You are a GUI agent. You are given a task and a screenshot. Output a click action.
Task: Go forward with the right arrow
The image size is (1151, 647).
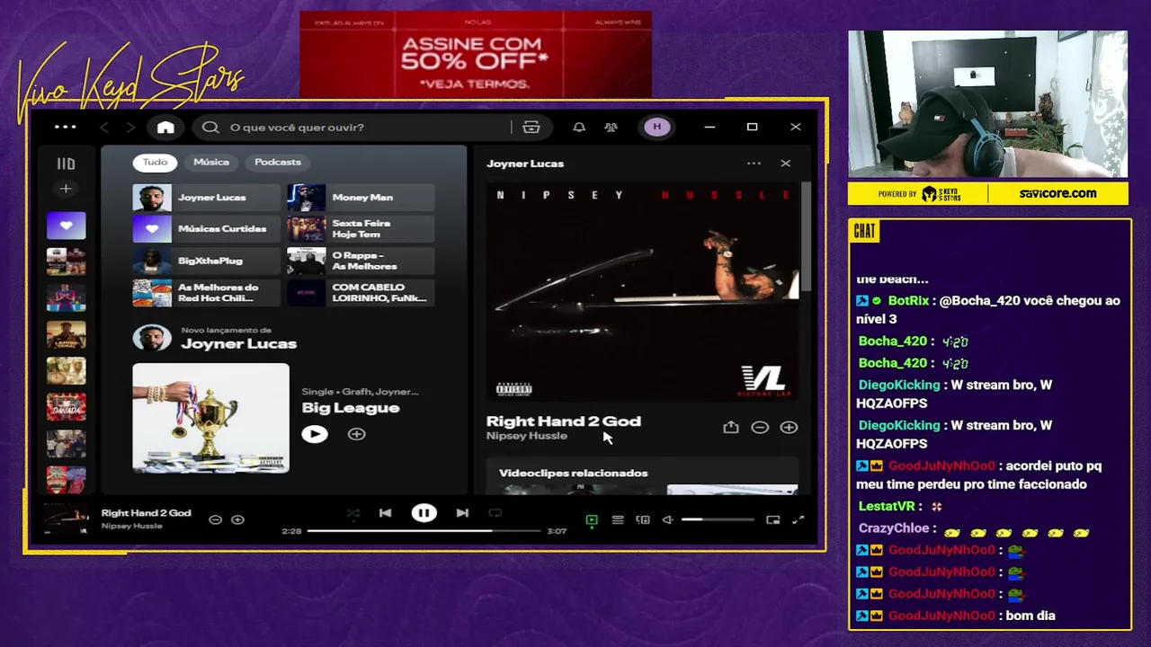[130, 128]
